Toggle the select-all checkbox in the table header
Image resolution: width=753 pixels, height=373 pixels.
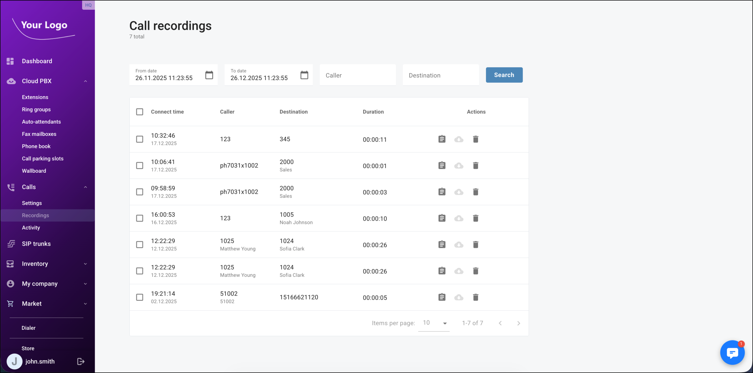140,112
